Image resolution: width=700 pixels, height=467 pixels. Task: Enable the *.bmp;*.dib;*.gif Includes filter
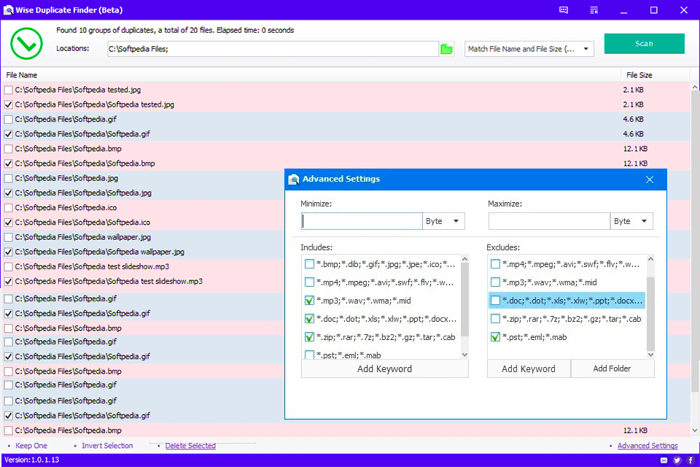coord(308,263)
